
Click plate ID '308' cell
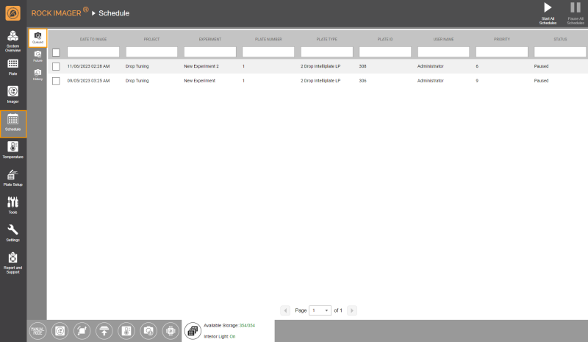point(362,66)
